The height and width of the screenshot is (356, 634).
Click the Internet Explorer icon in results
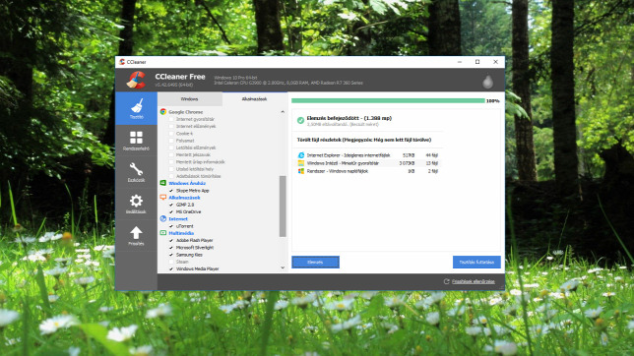[x=301, y=155]
